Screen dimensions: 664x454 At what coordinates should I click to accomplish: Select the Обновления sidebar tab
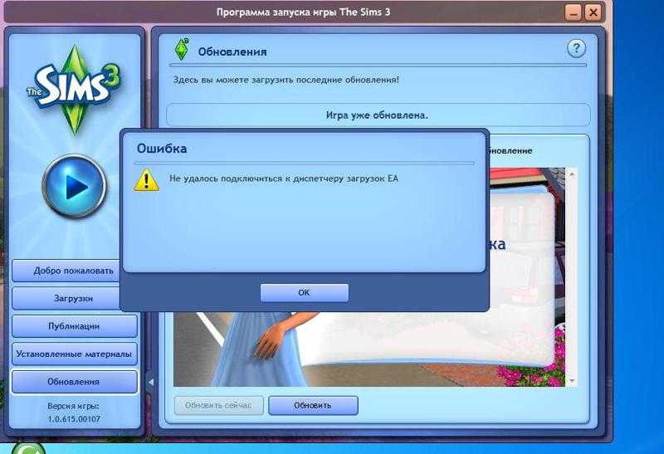coord(75,382)
